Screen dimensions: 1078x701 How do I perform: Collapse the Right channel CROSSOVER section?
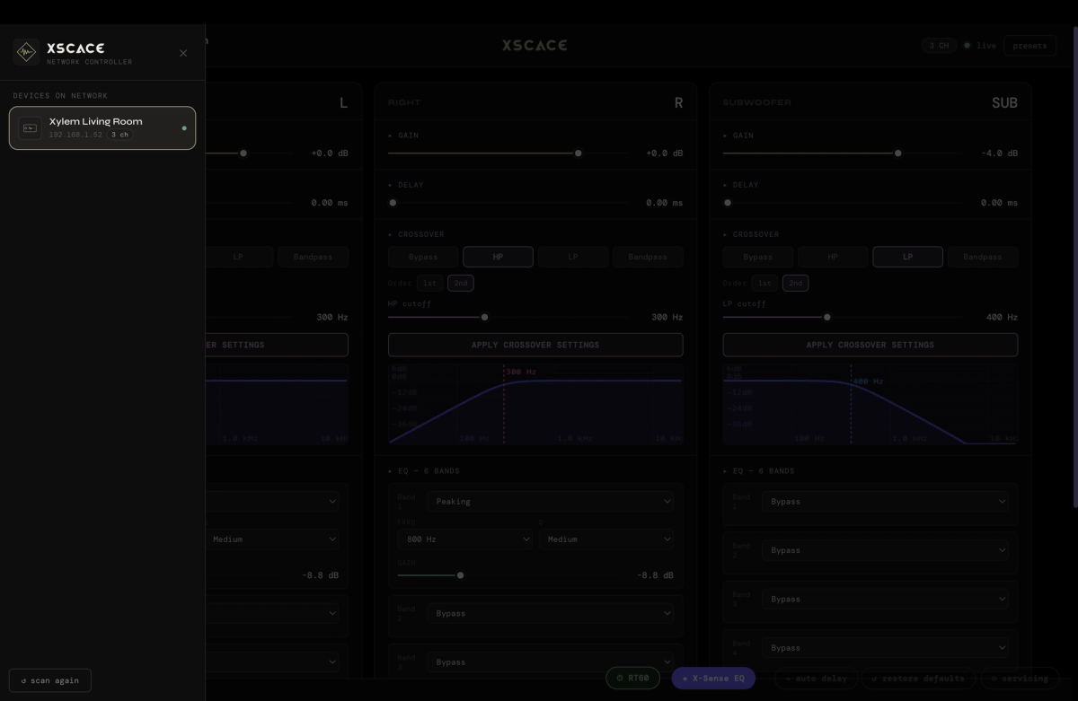(x=416, y=234)
